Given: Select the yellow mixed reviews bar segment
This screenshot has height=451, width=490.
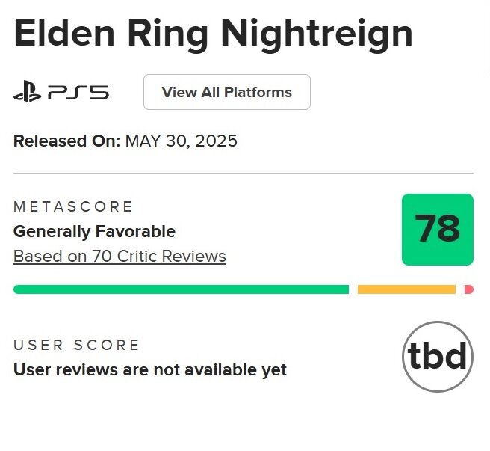Looking at the screenshot, I should pos(406,289).
